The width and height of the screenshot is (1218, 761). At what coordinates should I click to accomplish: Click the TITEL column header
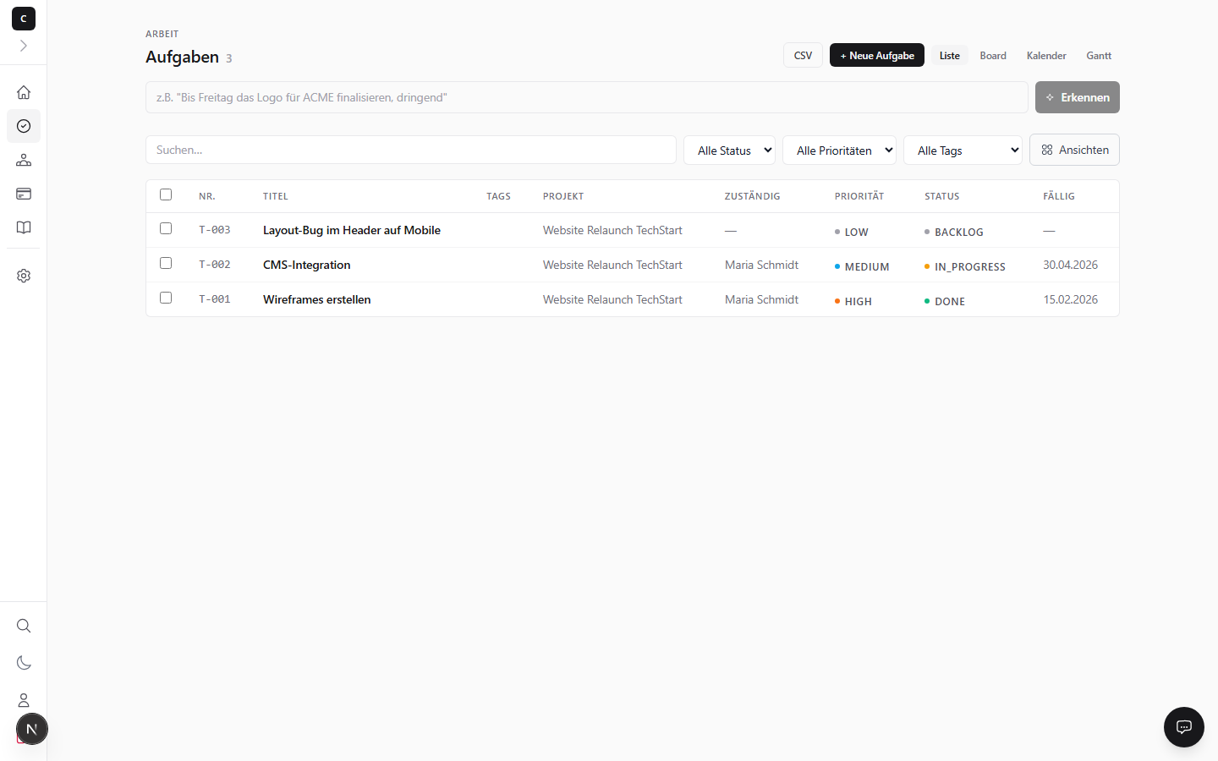[x=276, y=196]
